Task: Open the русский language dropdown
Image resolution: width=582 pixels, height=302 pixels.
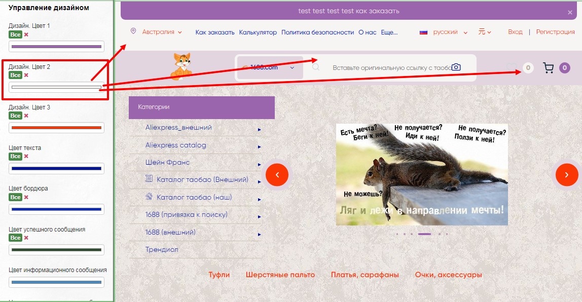Action: pos(450,32)
